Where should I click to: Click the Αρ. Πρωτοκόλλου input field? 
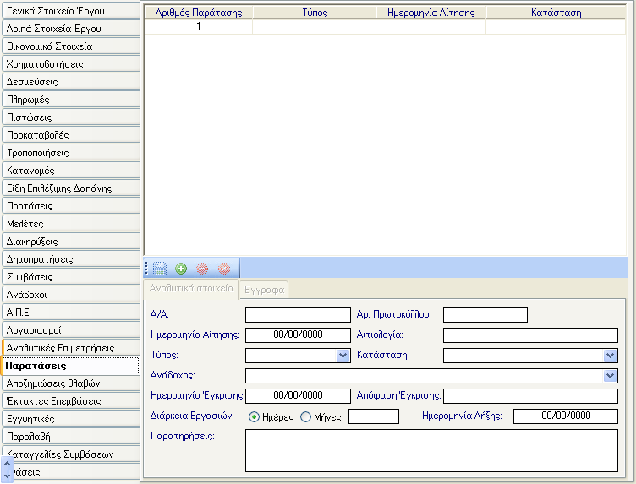[x=485, y=315]
